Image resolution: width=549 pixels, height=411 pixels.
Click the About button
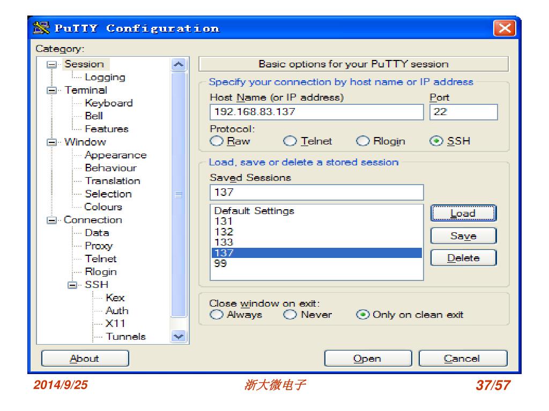point(85,358)
